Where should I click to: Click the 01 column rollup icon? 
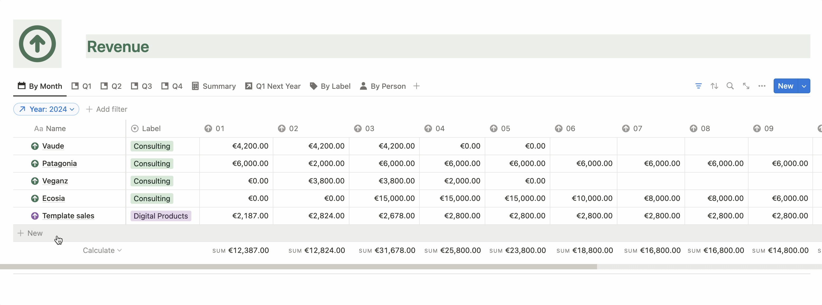click(x=208, y=128)
